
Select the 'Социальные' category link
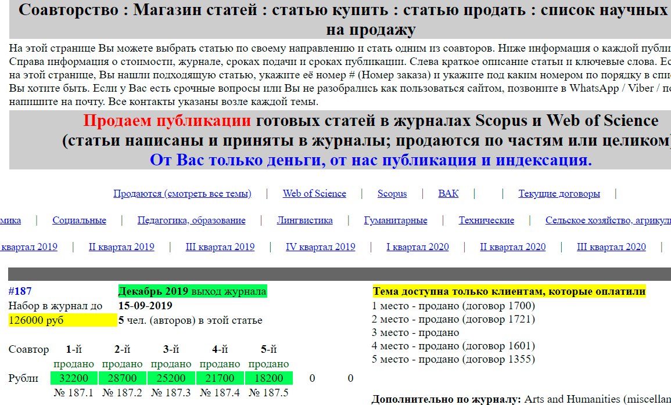[x=79, y=220]
